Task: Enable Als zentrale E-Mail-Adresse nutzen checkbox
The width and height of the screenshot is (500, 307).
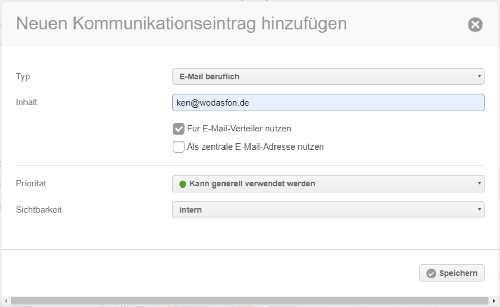Action: point(179,146)
